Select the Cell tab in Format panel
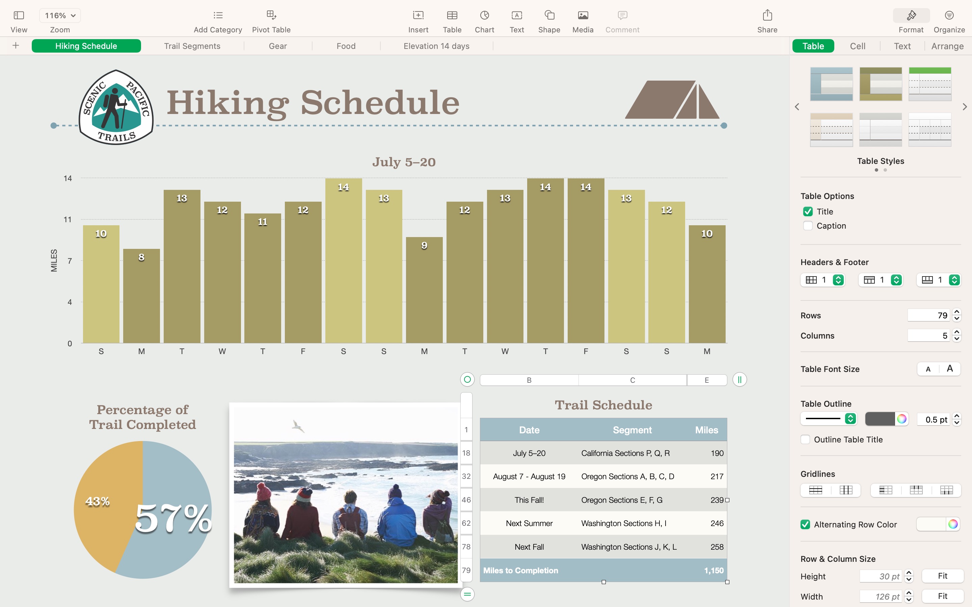 pyautogui.click(x=857, y=46)
